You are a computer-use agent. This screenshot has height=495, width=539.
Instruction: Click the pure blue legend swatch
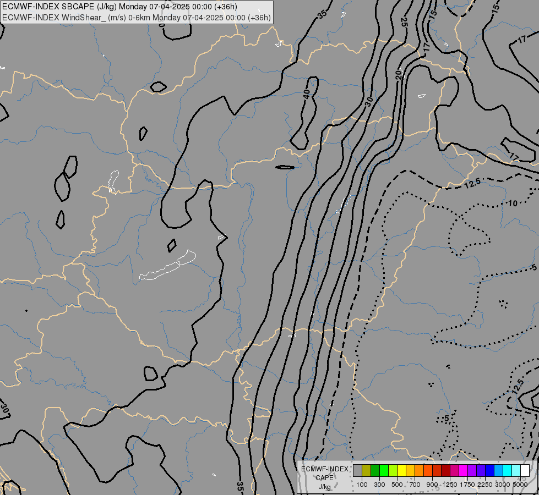489,471
